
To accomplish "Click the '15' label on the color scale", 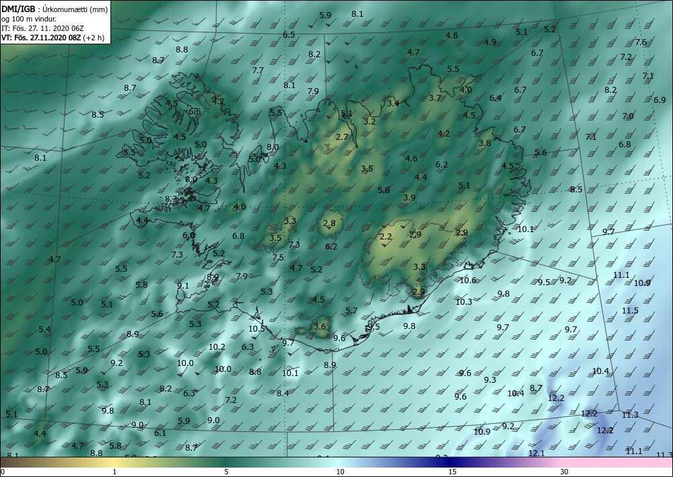I will 452,472.
